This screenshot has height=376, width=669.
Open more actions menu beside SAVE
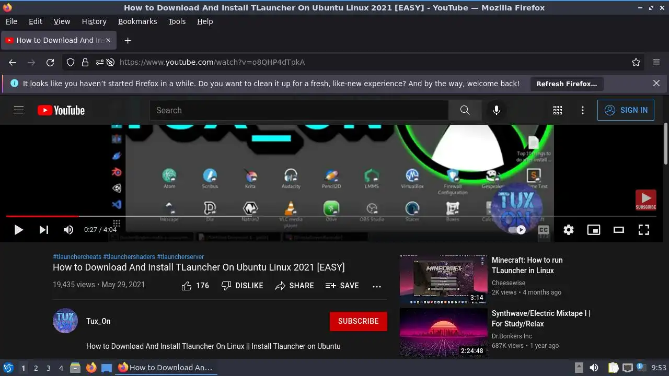377,286
